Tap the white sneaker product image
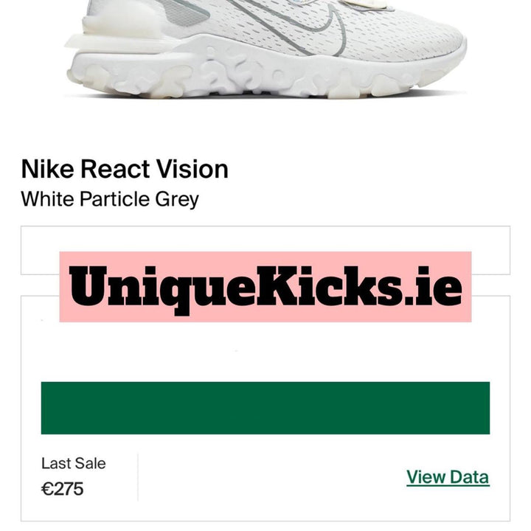 (x=265, y=49)
